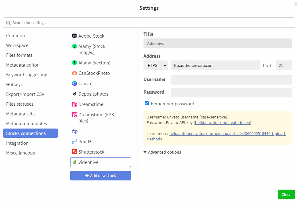Screen dimensions: 298x207
Task: Click the green Close button
Action: tap(286, 194)
